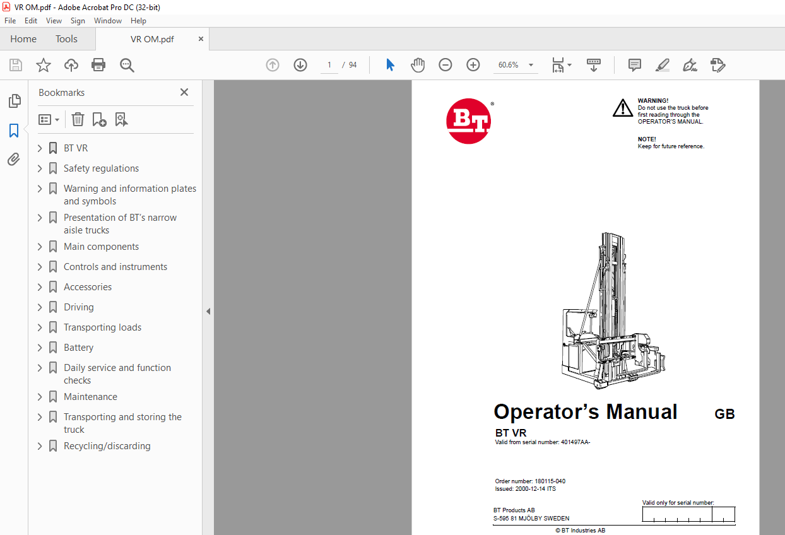Image resolution: width=785 pixels, height=535 pixels.
Task: Delete the selected bookmark with trash icon
Action: [78, 119]
